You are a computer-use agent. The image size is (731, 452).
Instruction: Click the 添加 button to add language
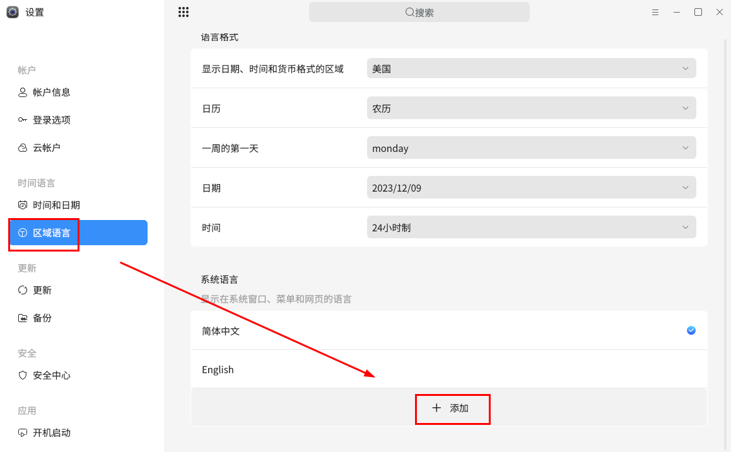(452, 408)
